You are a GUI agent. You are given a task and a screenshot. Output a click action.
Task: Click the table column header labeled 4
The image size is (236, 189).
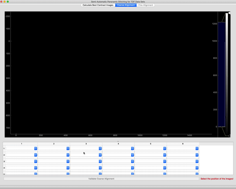118,144
